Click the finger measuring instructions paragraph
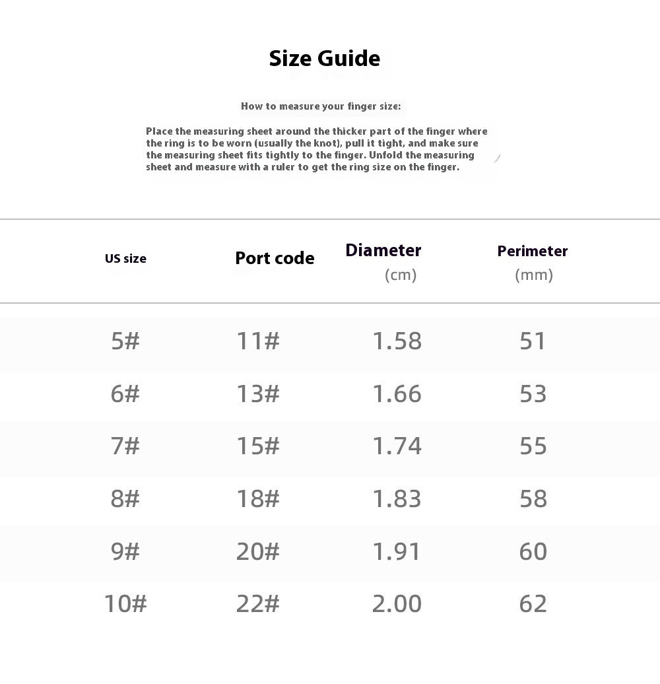Image resolution: width=660 pixels, height=684 pixels. tap(317, 149)
